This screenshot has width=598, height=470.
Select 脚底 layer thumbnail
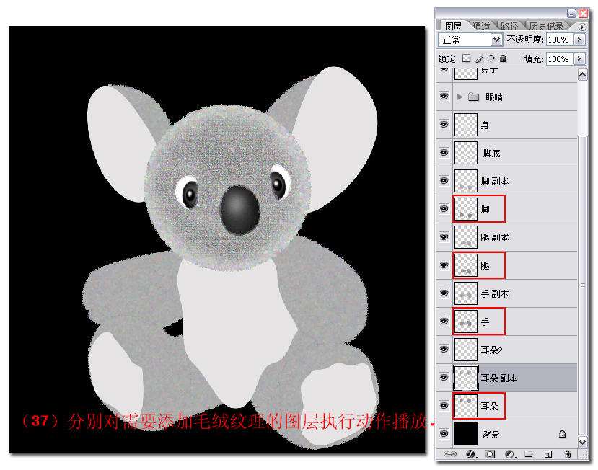coord(466,153)
